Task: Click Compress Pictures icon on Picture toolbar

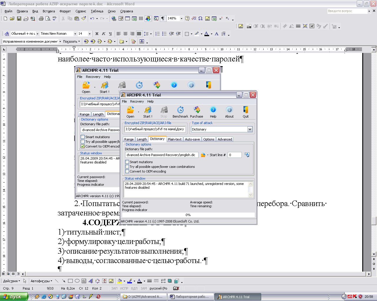Action: [x=305, y=26]
